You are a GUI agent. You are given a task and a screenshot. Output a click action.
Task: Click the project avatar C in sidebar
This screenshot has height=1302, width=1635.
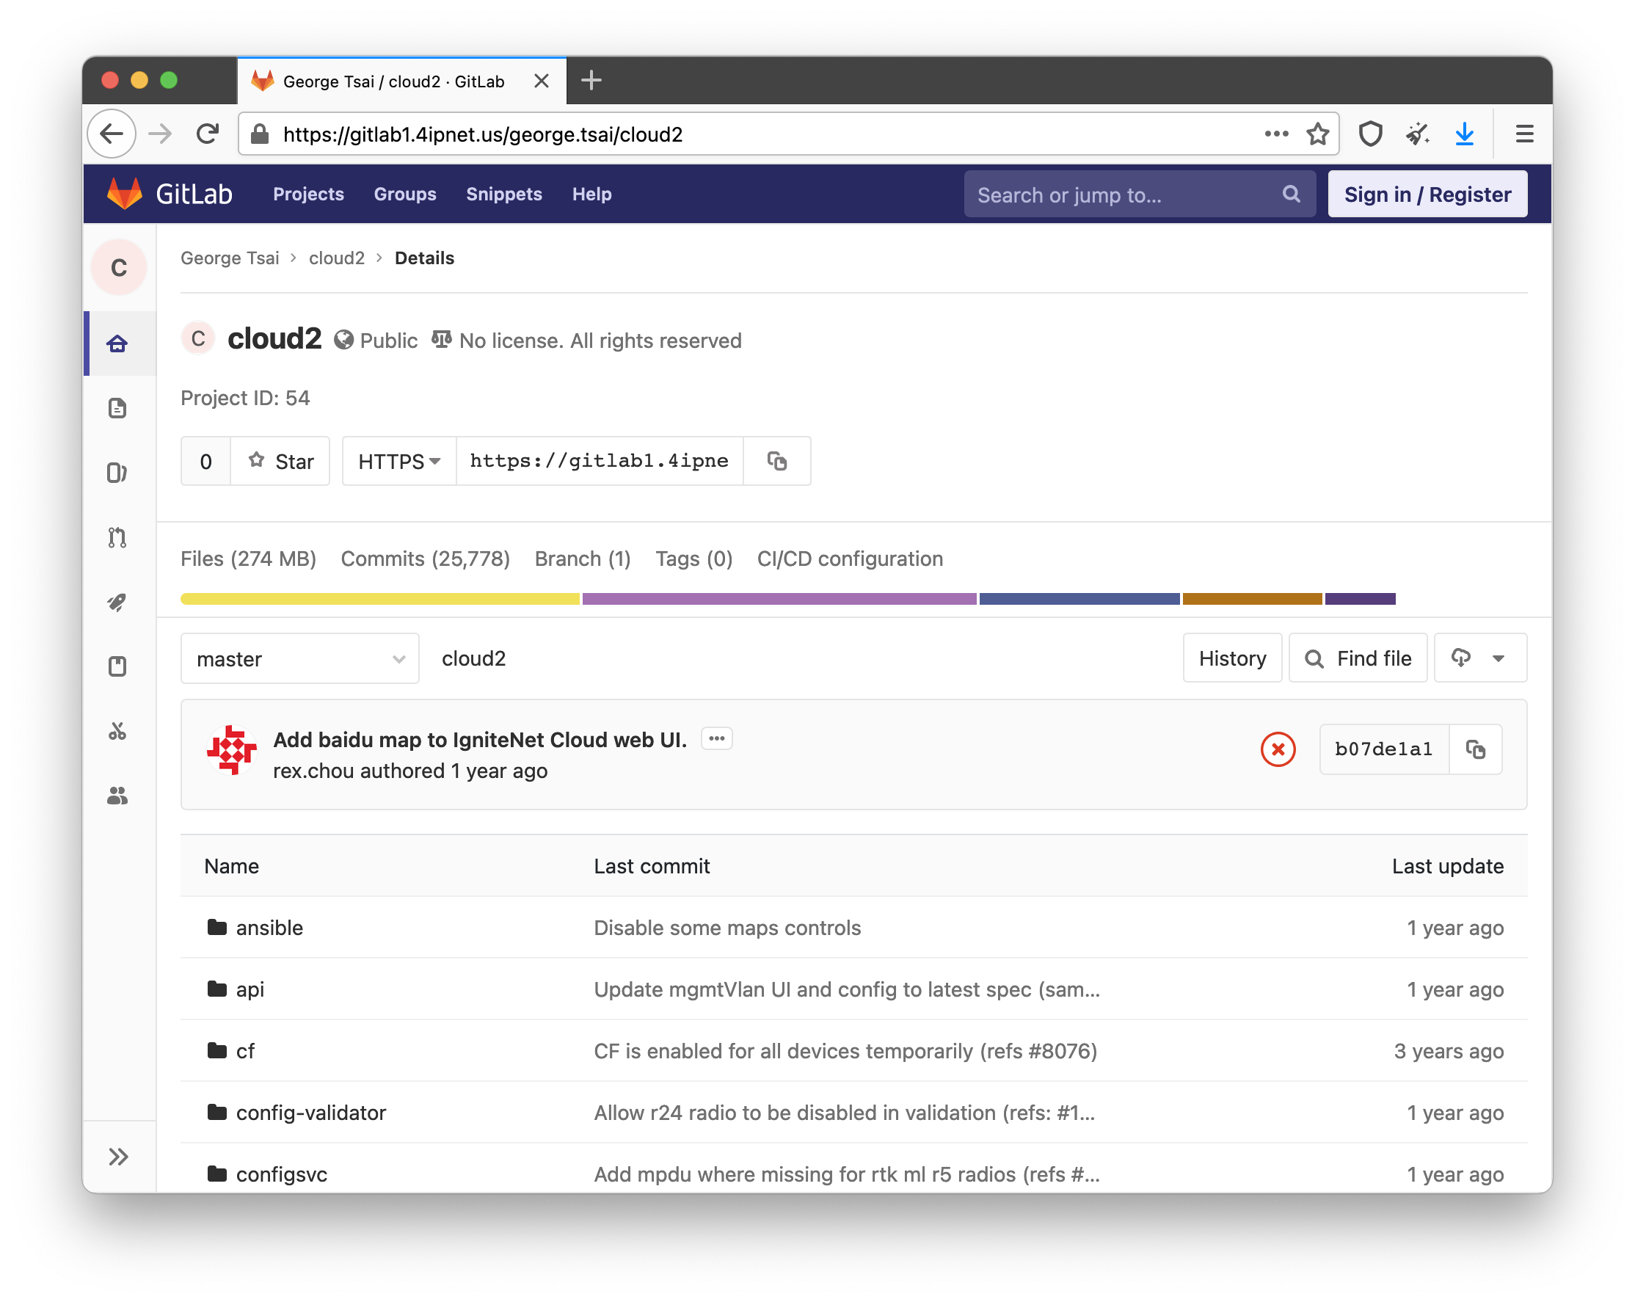[x=119, y=268]
